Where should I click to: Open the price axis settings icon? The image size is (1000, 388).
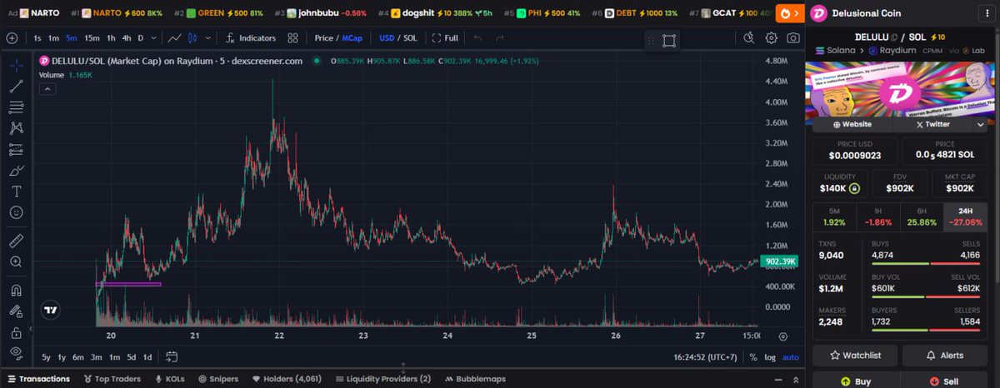click(783, 336)
